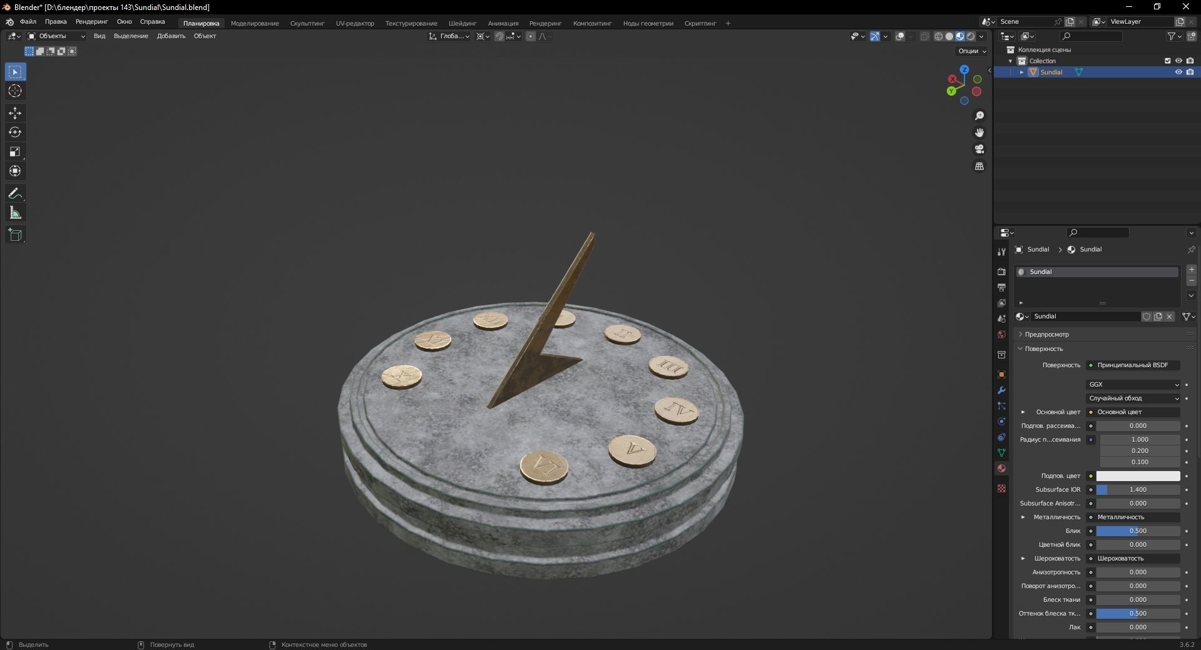This screenshot has width=1201, height=650.
Task: Expand the Sundial object hierarchy
Action: [x=1023, y=72]
